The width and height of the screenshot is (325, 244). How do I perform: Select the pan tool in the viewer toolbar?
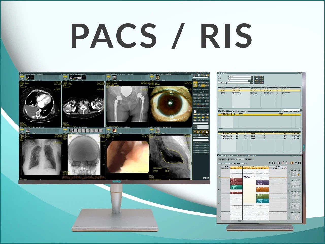tap(199, 82)
